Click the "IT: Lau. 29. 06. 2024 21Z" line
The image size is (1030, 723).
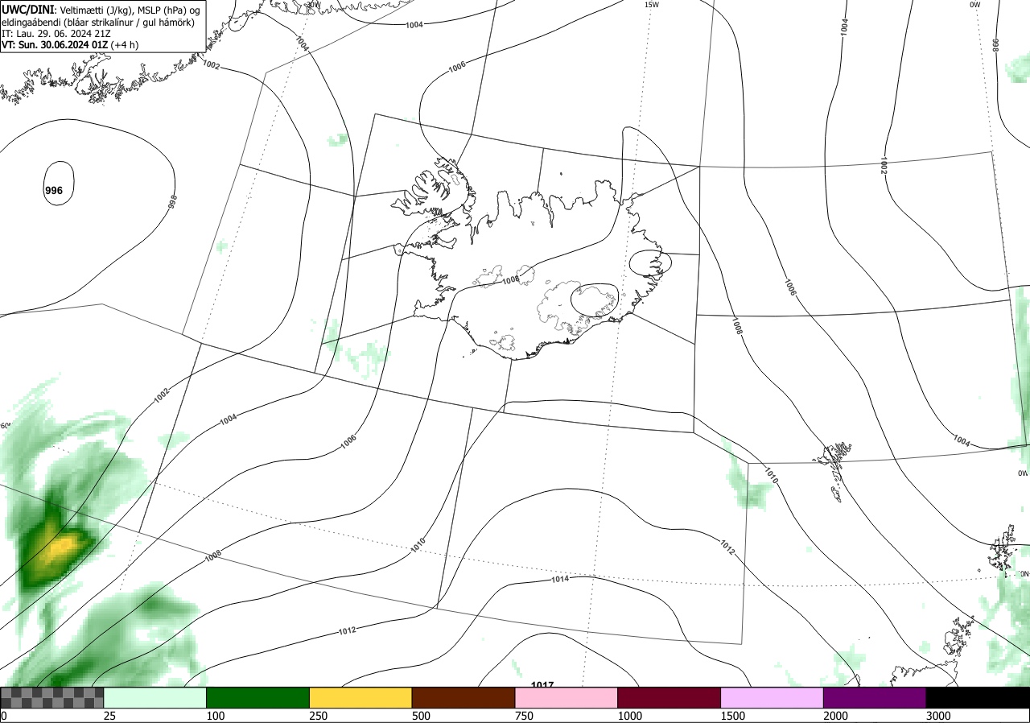point(56,34)
